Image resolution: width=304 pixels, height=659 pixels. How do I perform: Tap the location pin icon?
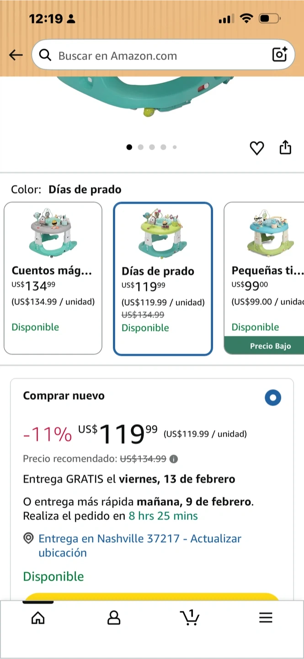pos(28,539)
